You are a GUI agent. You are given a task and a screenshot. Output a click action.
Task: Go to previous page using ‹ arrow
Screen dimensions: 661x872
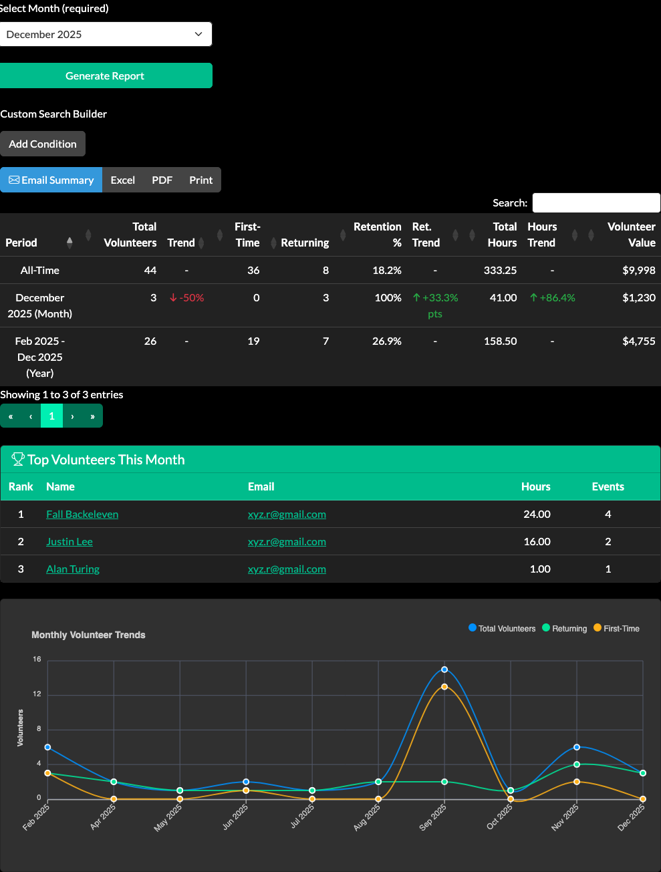tap(31, 416)
